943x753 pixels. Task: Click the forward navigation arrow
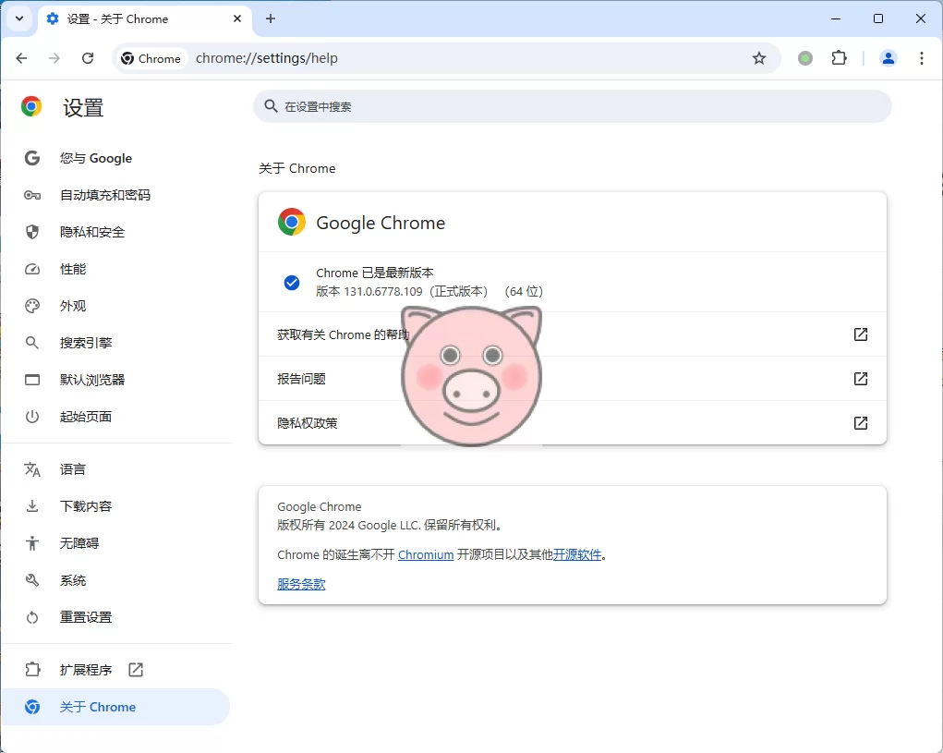click(54, 58)
